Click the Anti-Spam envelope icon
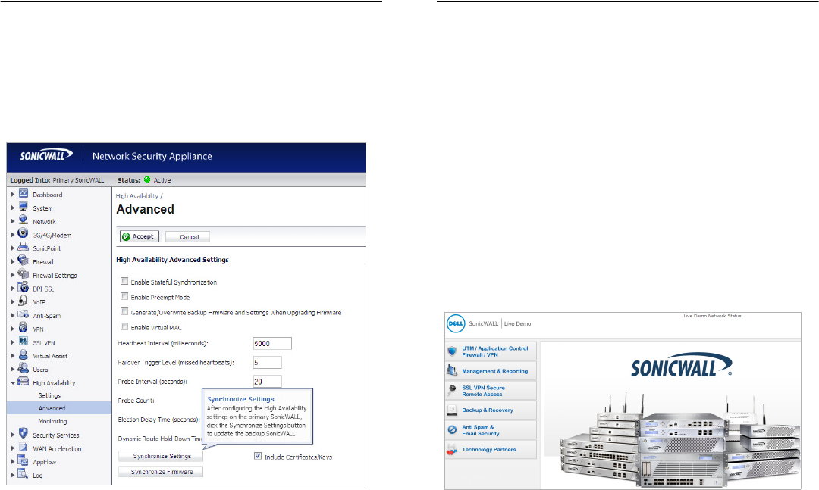Image resolution: width=819 pixels, height=490 pixels. (x=23, y=314)
